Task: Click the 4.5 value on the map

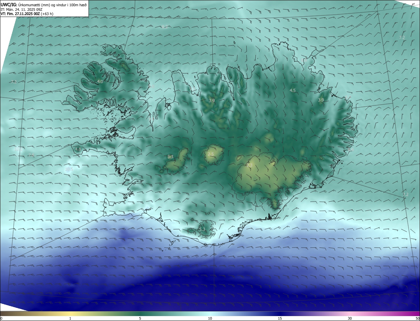Action: pos(293,90)
